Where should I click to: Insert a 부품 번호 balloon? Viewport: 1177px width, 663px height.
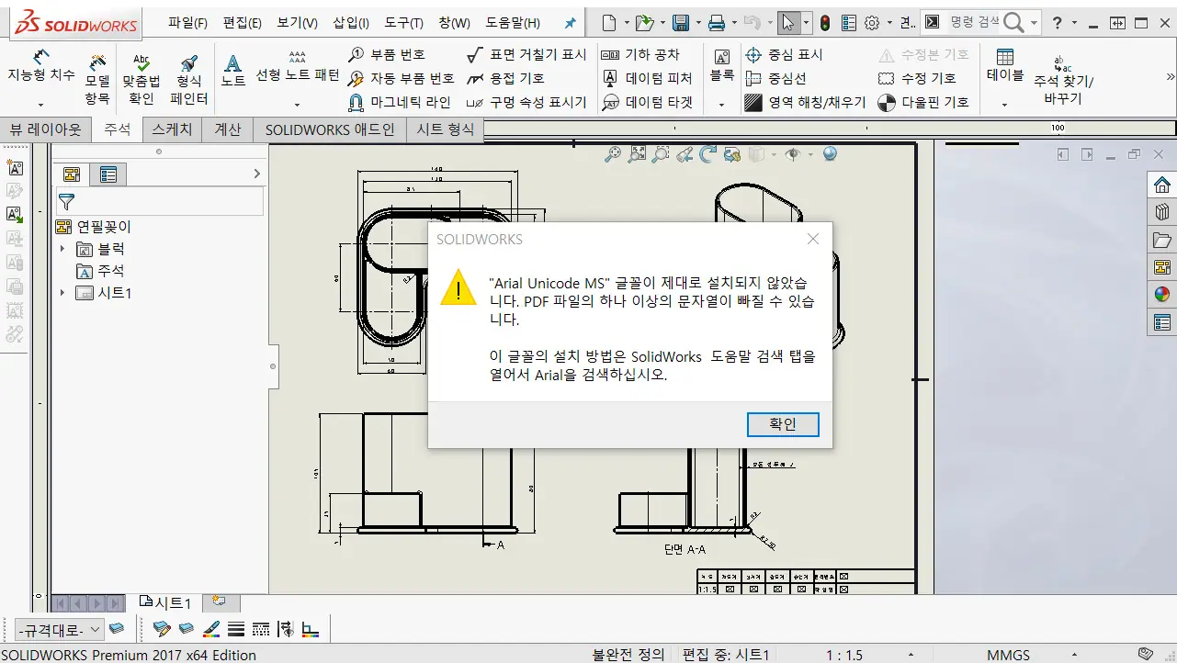click(x=387, y=54)
